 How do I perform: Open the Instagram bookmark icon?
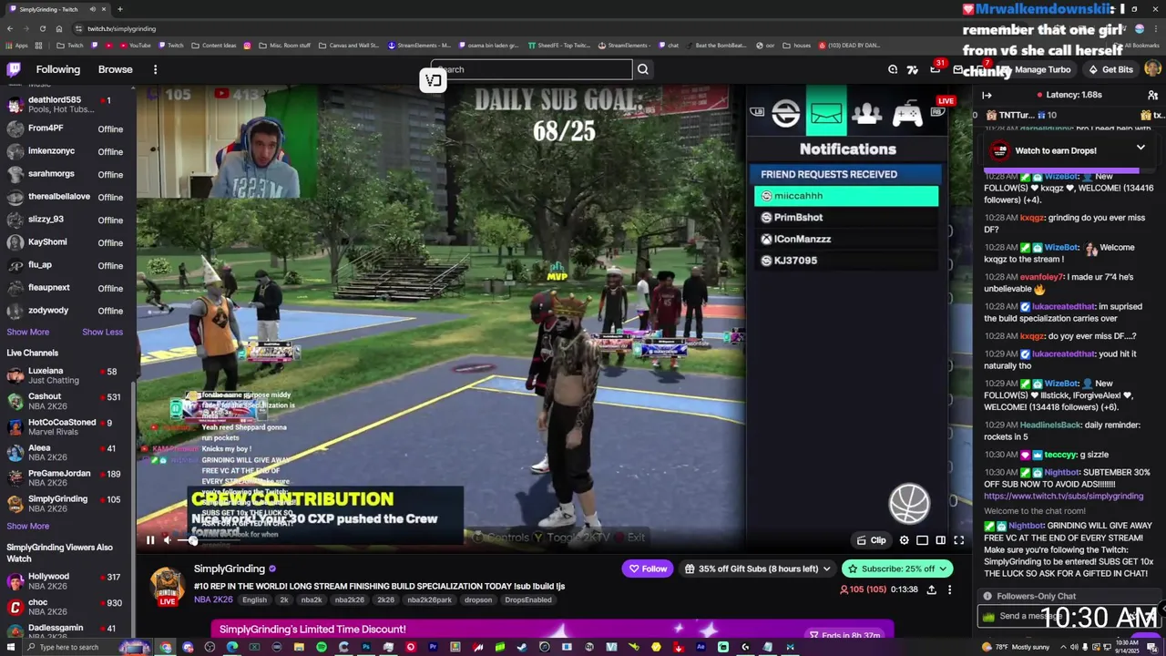click(247, 46)
